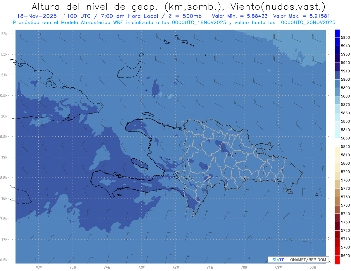Click the 'Valor Max. = 5.91581' text
Image resolution: width=351 pixels, height=271 pixels.
pyautogui.click(x=301, y=16)
